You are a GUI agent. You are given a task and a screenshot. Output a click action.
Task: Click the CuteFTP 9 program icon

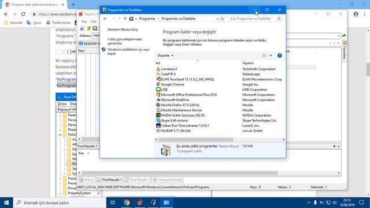tap(158, 74)
